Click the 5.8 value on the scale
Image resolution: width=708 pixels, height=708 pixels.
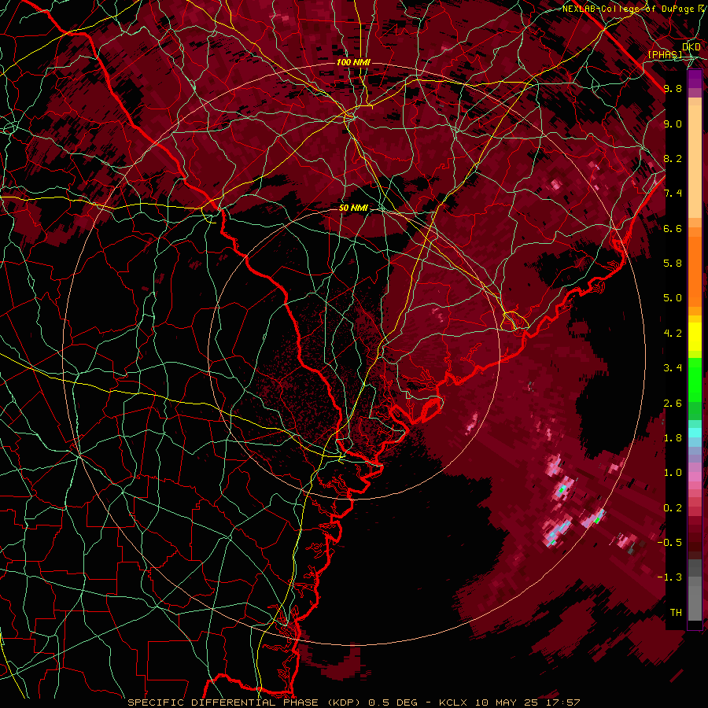[x=673, y=264]
